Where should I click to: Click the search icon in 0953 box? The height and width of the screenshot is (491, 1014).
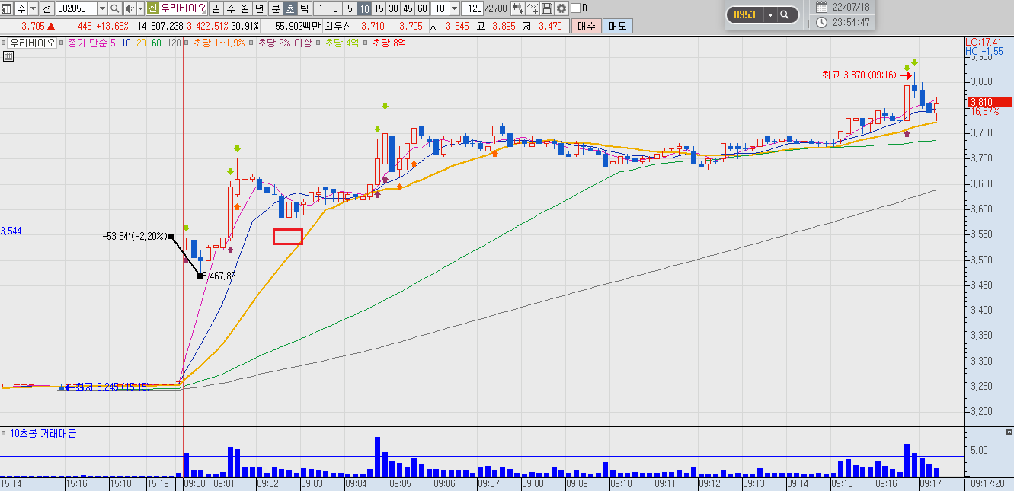click(785, 14)
